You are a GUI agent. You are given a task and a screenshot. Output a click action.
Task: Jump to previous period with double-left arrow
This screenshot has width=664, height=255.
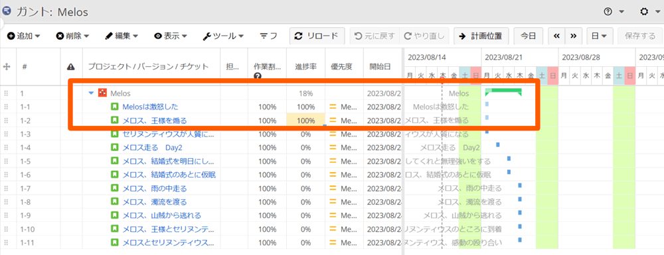pyautogui.click(x=557, y=36)
